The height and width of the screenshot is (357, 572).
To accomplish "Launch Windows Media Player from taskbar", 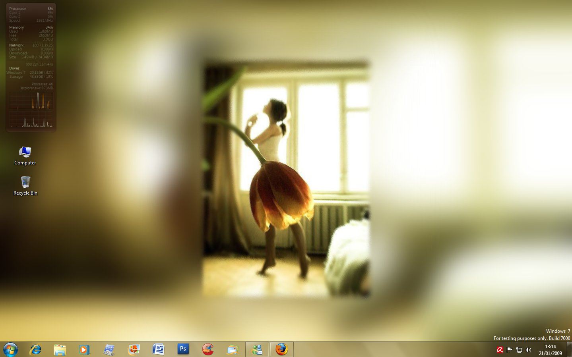I will (x=84, y=349).
